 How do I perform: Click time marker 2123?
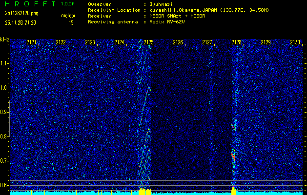pos(90,42)
